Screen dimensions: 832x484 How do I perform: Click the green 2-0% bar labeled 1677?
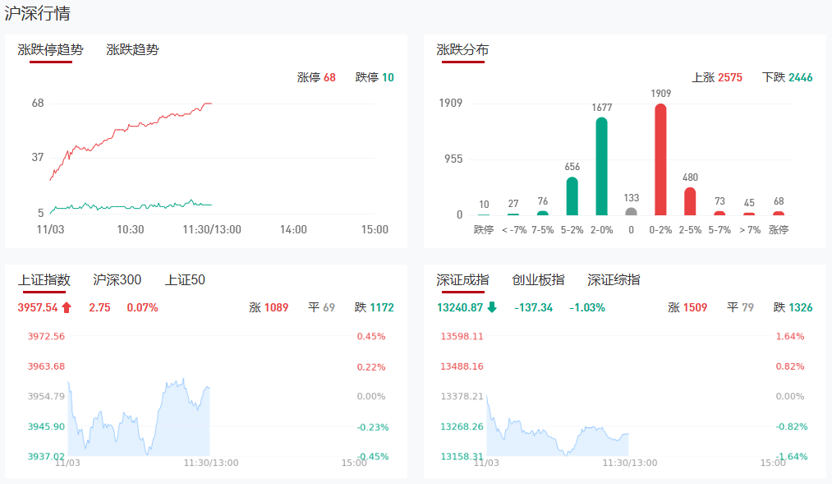tap(601, 166)
